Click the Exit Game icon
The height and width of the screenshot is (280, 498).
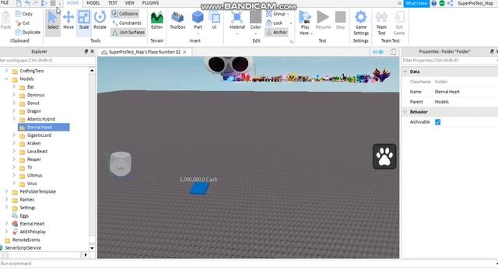point(399,17)
